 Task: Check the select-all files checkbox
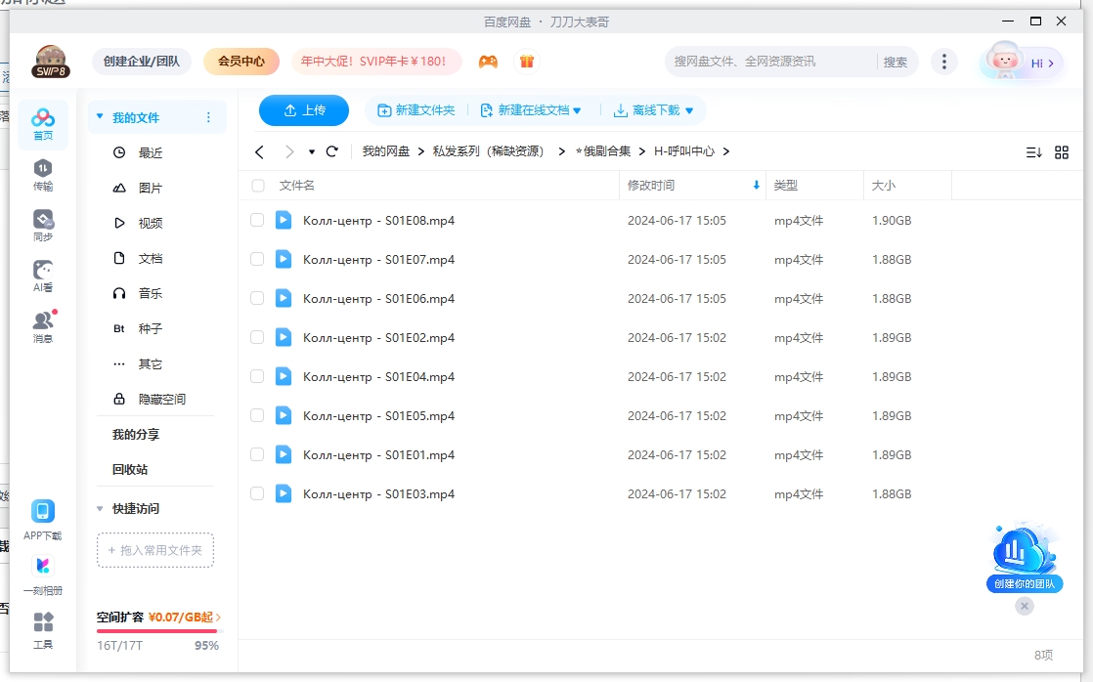257,186
